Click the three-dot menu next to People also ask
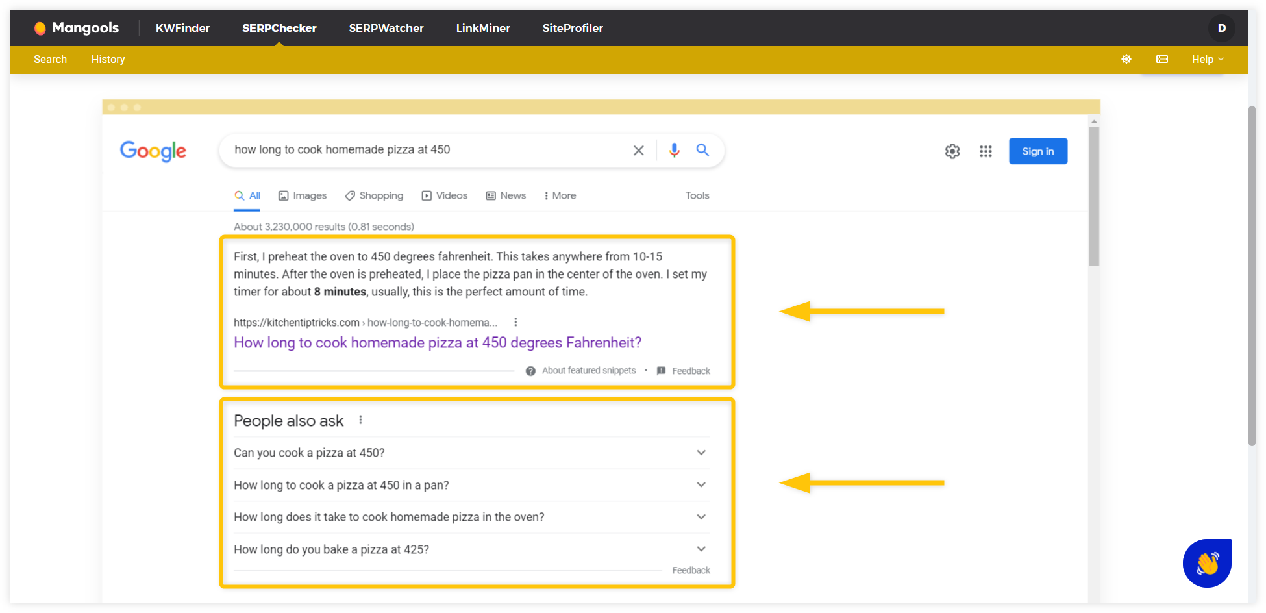 360,420
